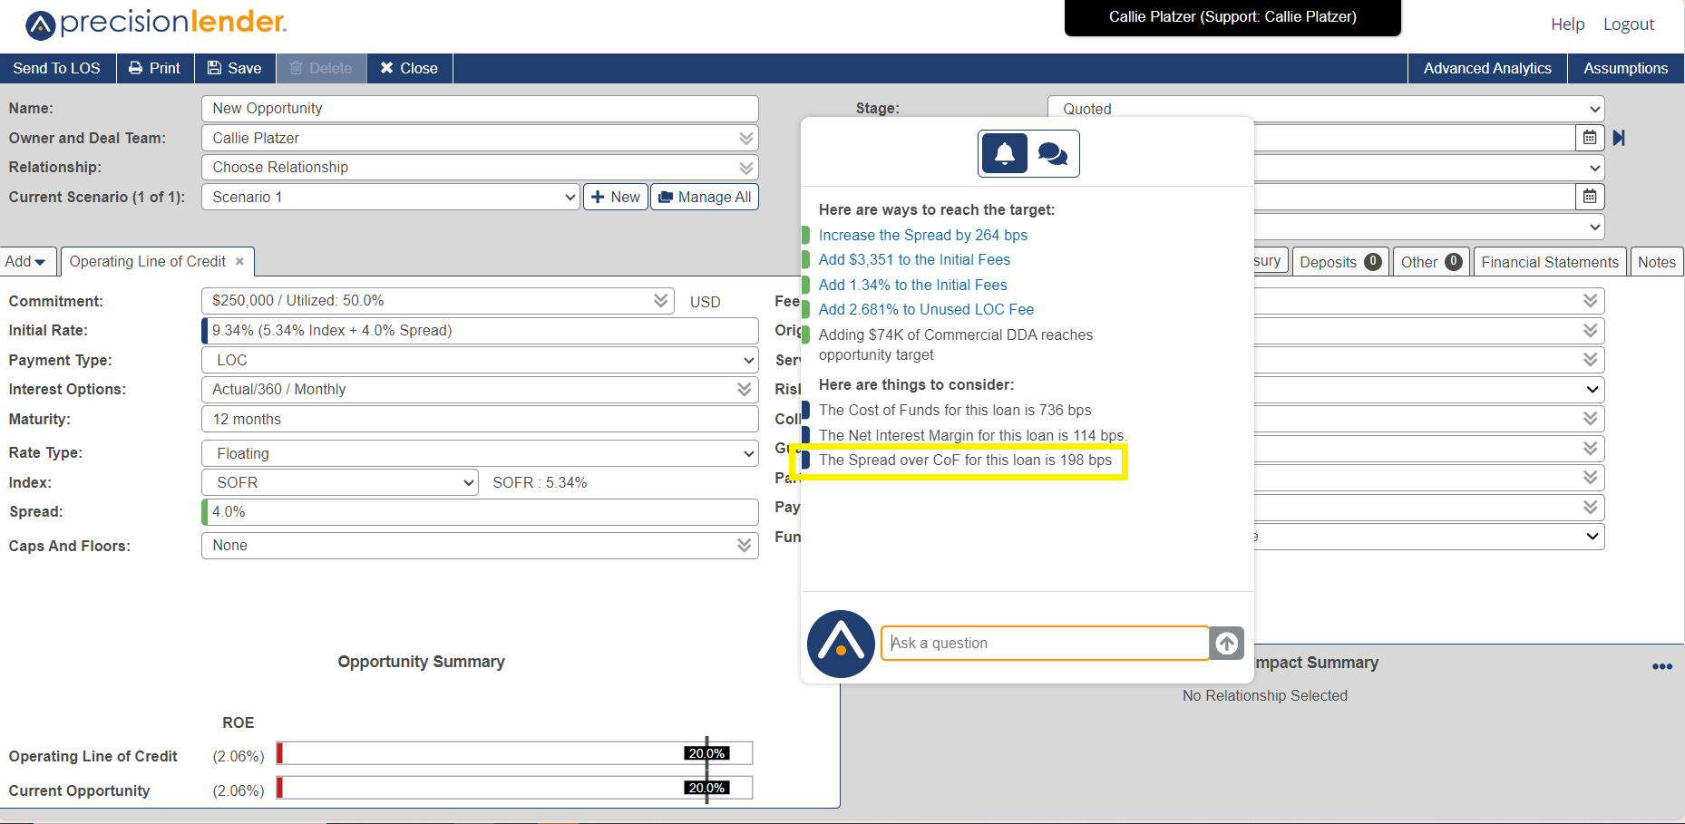Screen dimensions: 1685x824
Task: Create a New scenario
Action: click(x=616, y=197)
